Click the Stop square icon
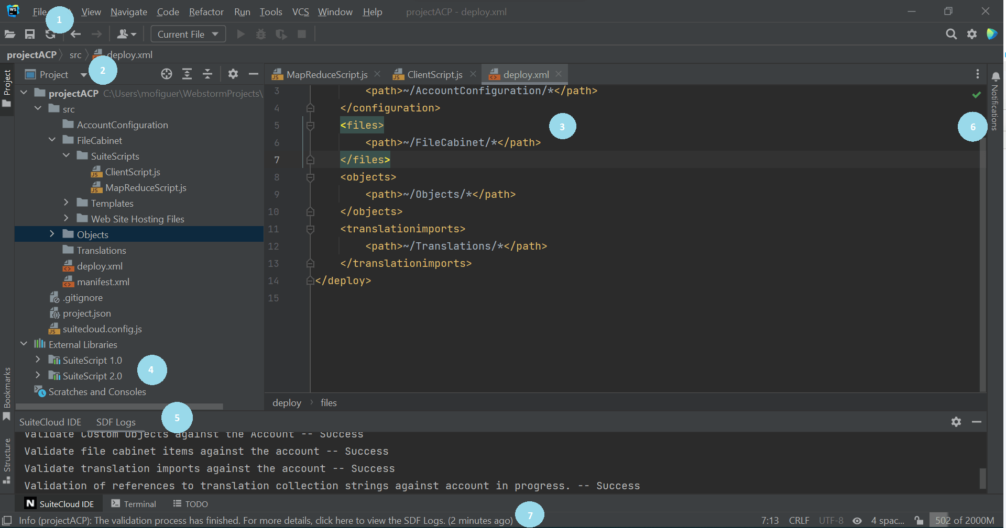The image size is (1006, 528). pos(302,34)
